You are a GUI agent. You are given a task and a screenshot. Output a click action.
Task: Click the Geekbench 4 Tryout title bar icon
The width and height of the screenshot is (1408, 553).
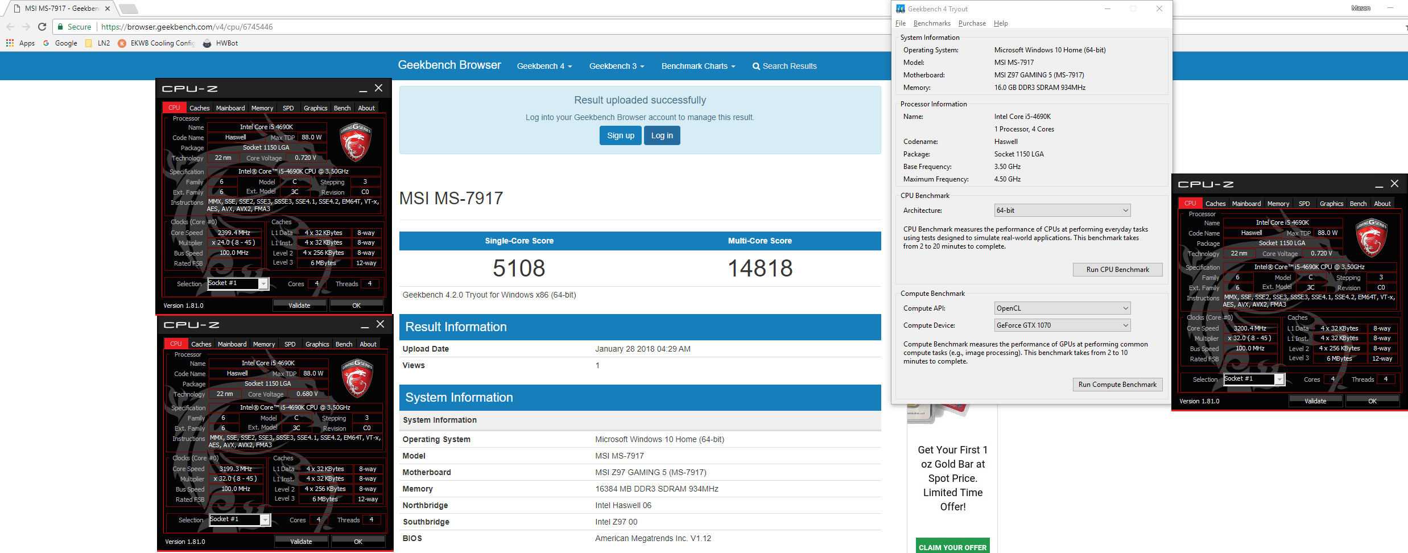pos(901,9)
